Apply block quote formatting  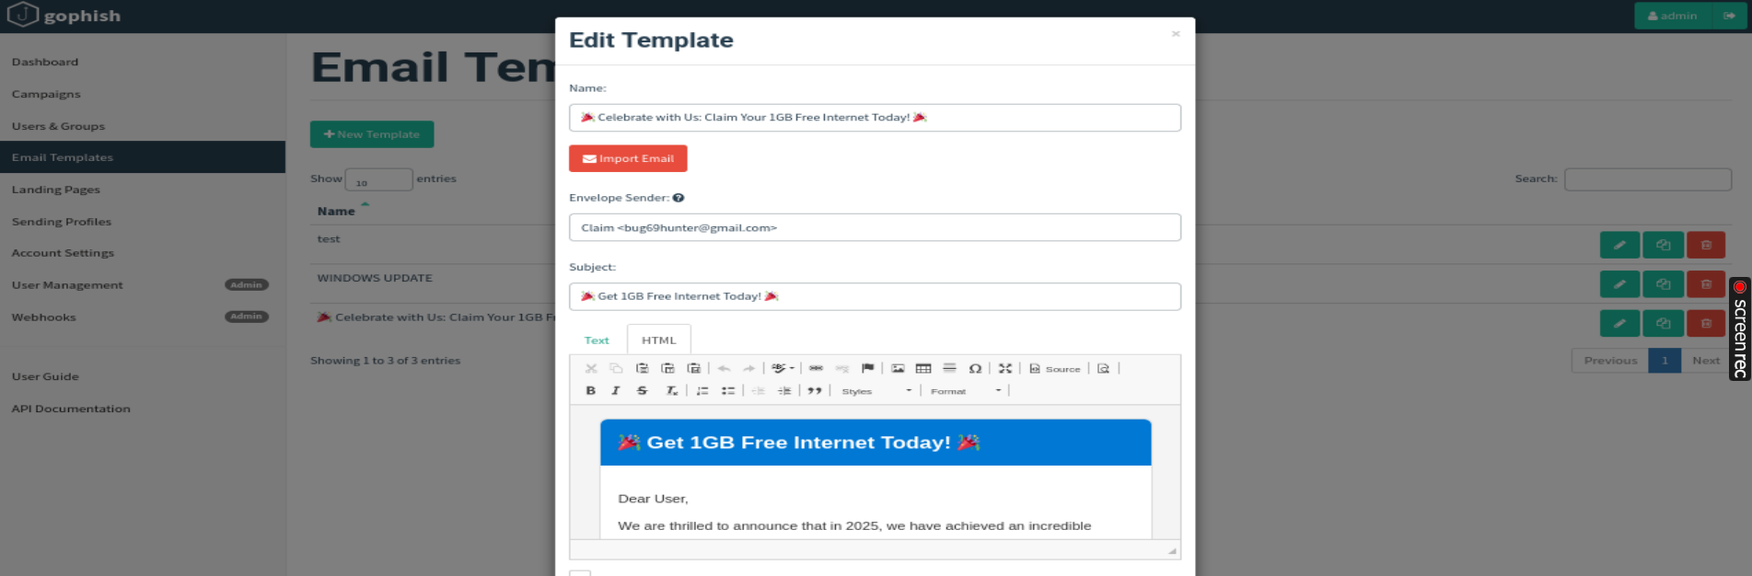[x=815, y=390]
